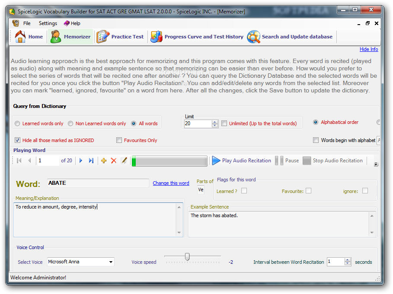Mark word as Favourite

(x=309, y=191)
